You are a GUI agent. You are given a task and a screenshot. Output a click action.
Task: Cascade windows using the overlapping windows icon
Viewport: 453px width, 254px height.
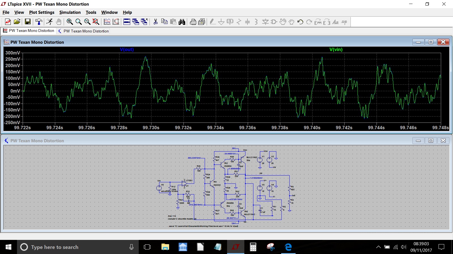(x=136, y=22)
